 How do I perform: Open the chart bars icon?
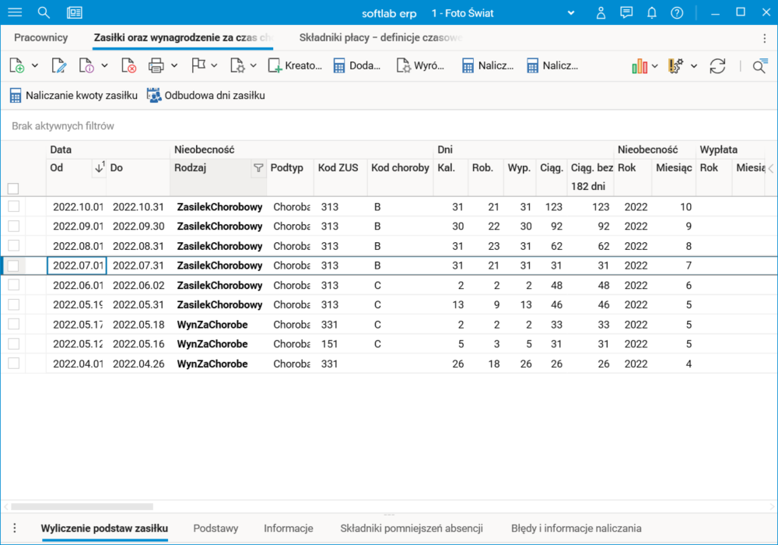tap(640, 66)
